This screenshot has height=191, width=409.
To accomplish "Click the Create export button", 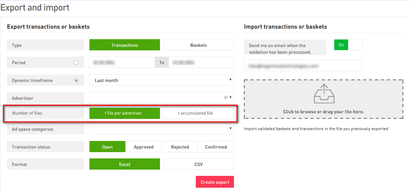I will coord(215,182).
